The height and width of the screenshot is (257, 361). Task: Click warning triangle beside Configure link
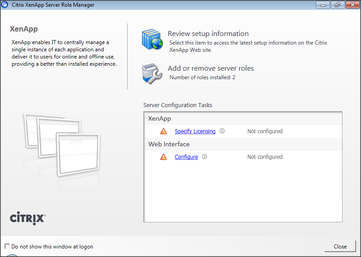tap(163, 157)
